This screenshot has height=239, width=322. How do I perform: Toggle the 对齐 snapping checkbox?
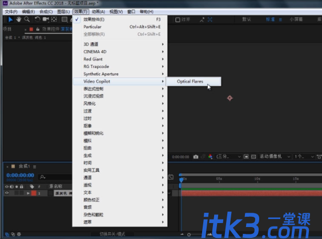click(178, 20)
